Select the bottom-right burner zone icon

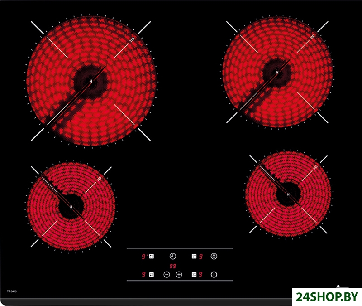click(x=194, y=274)
